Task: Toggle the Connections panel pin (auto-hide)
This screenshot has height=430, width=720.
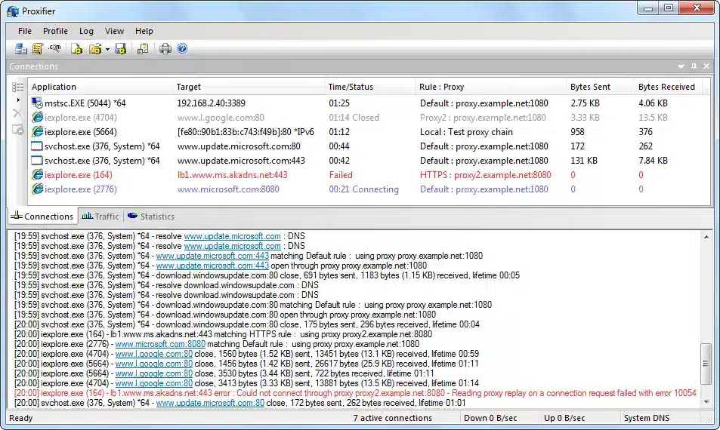Action: [694, 66]
